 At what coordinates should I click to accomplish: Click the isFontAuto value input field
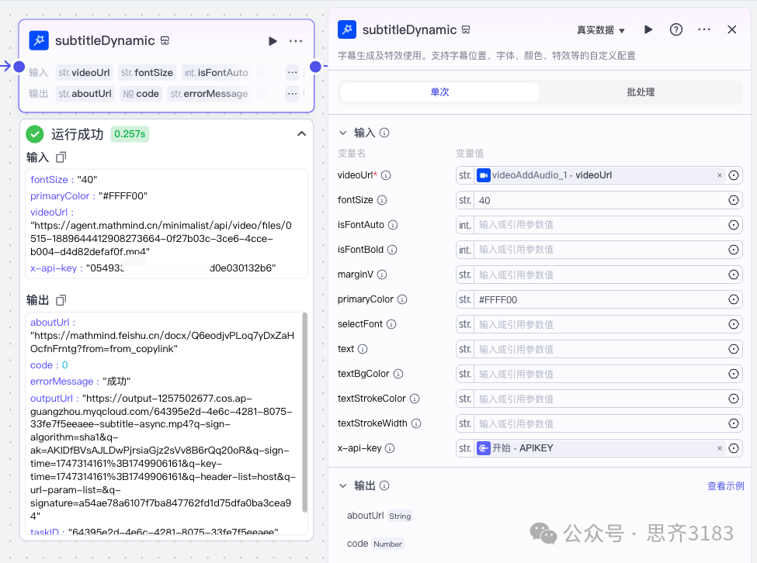(600, 225)
